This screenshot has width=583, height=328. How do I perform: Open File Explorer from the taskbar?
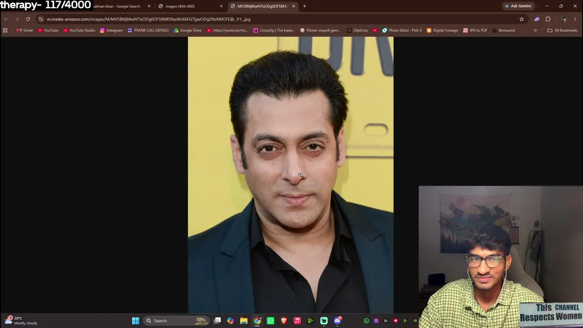(244, 321)
